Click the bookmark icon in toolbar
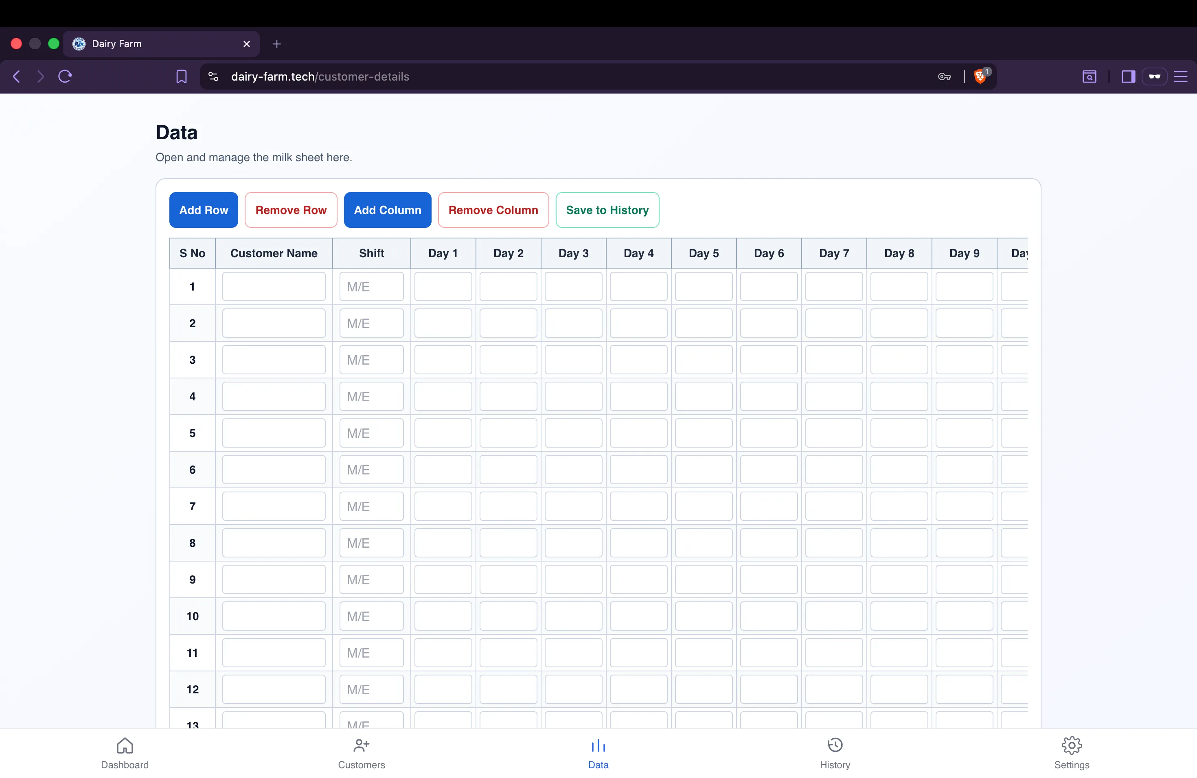 [182, 76]
